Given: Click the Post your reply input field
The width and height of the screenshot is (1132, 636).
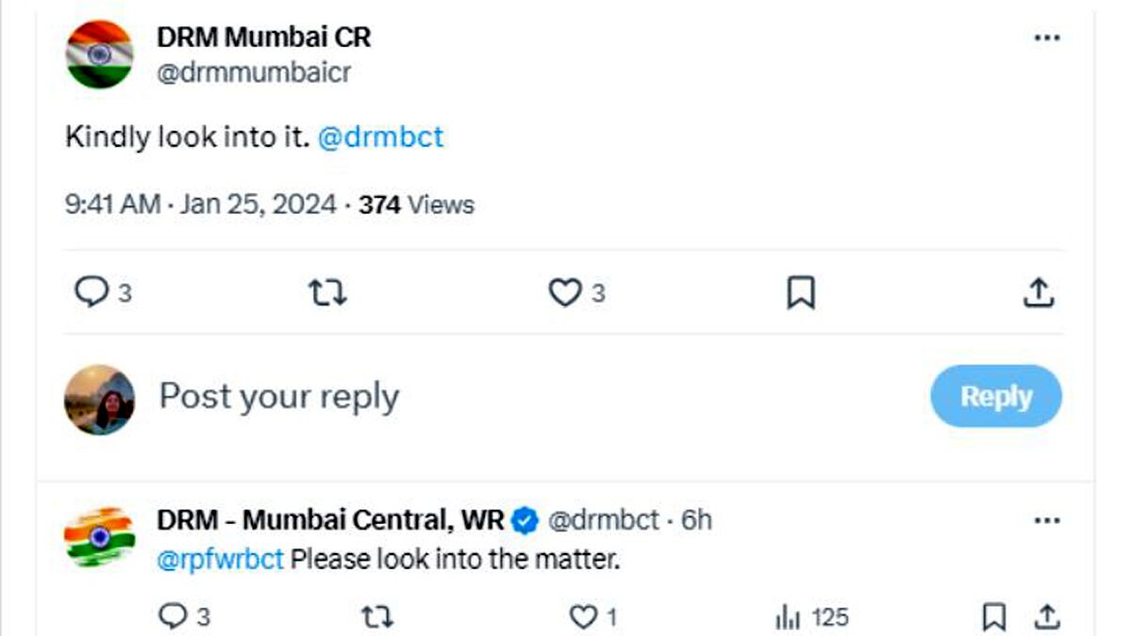Looking at the screenshot, I should point(278,396).
